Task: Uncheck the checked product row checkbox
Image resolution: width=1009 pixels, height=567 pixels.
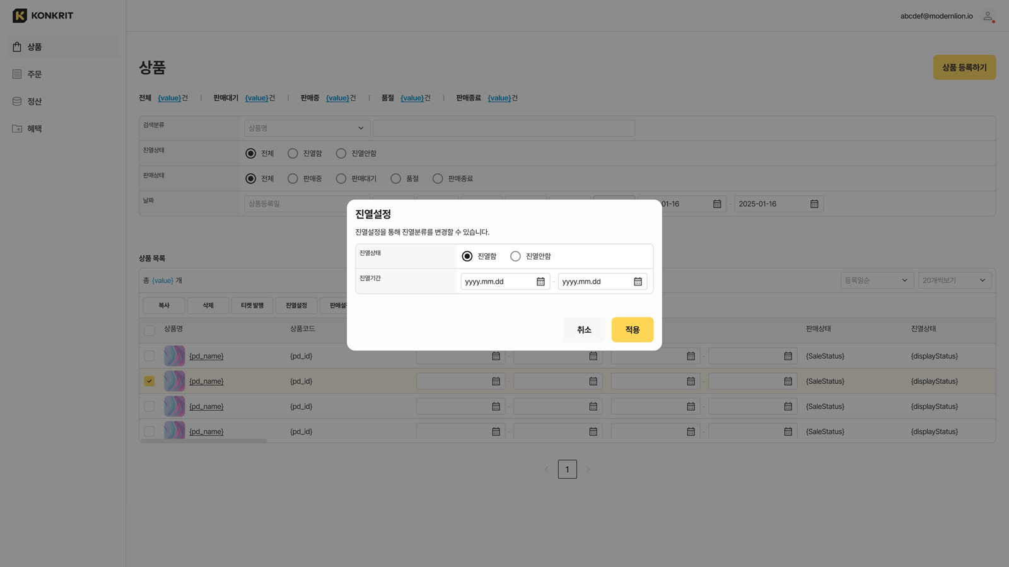Action: click(x=149, y=381)
